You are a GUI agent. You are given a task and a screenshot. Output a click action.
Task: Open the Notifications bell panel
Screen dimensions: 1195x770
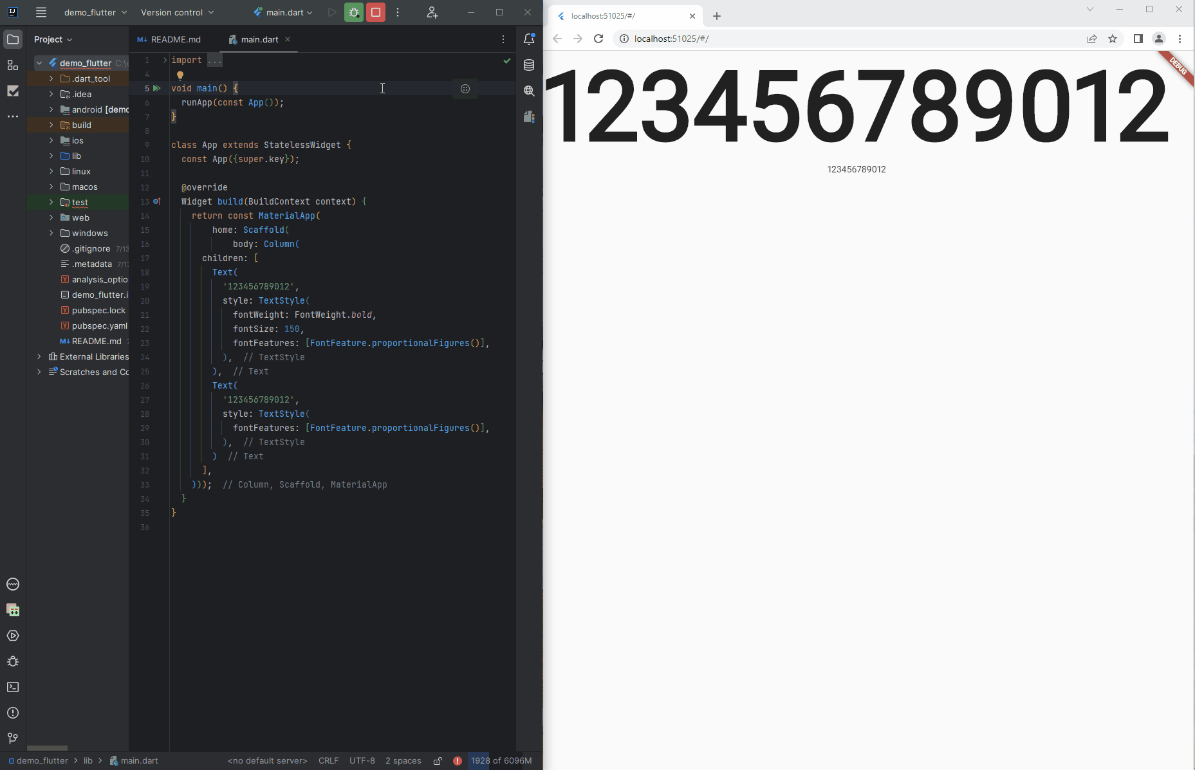[x=529, y=39]
